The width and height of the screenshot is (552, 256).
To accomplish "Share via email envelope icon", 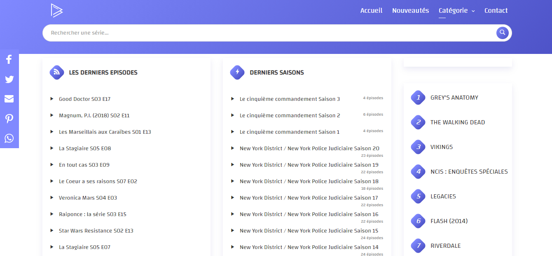I will tap(9, 99).
